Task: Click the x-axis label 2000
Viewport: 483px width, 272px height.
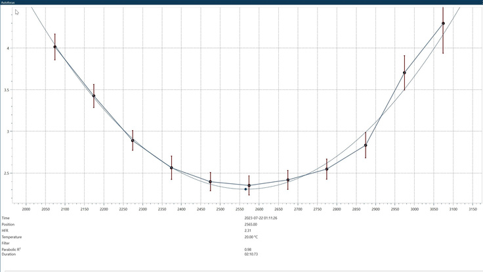Action: pos(26,210)
